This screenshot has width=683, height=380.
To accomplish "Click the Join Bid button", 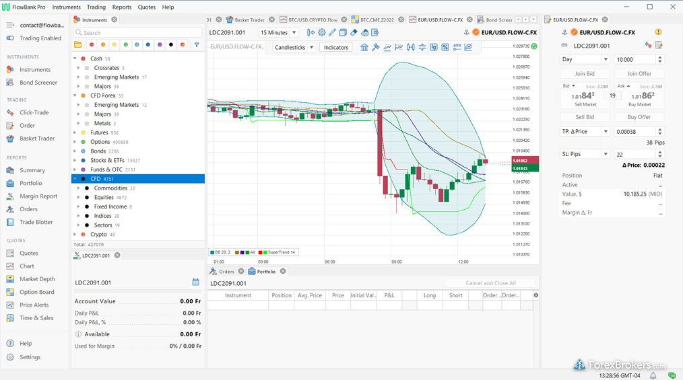I will point(585,74).
